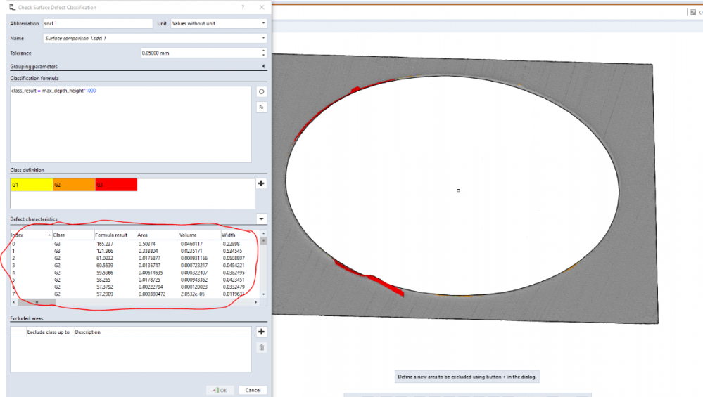Expand the Grouping parameters section

click(x=262, y=67)
